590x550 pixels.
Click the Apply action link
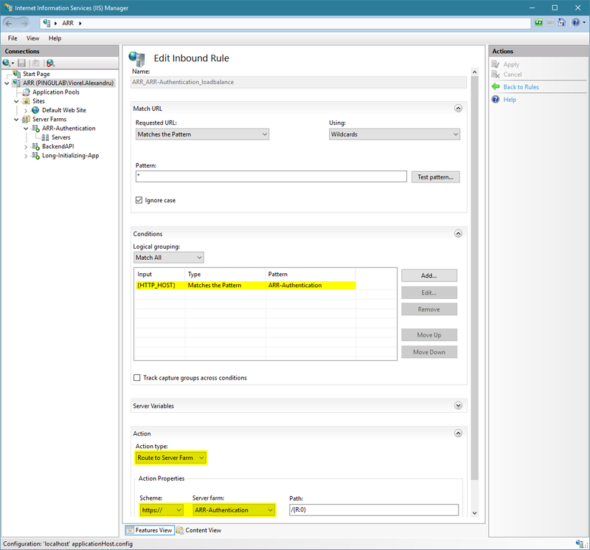(x=511, y=64)
